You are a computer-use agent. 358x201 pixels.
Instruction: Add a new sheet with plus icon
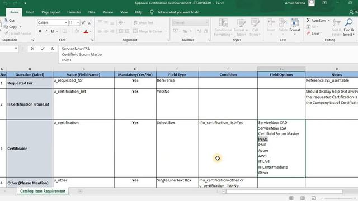[x=80, y=191]
